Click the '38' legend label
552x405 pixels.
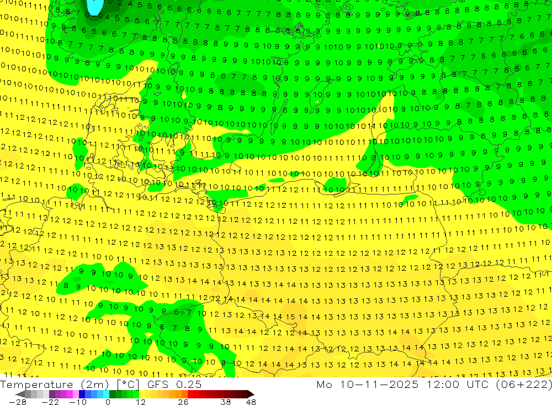[226, 402]
